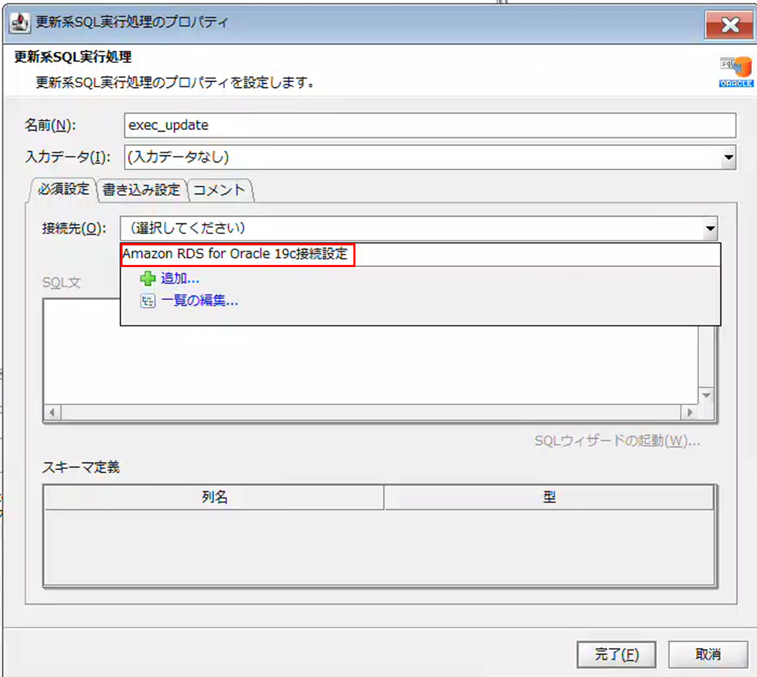Switch to the 必須設定 tab
The image size is (757, 677).
tap(63, 189)
